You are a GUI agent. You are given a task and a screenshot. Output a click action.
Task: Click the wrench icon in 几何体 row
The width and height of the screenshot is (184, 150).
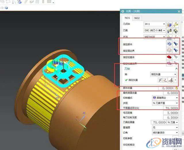(175, 24)
